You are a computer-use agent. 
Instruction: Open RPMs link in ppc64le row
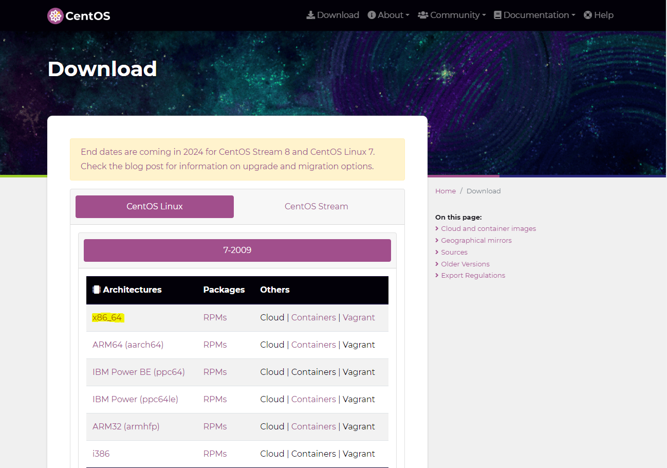[x=215, y=399]
